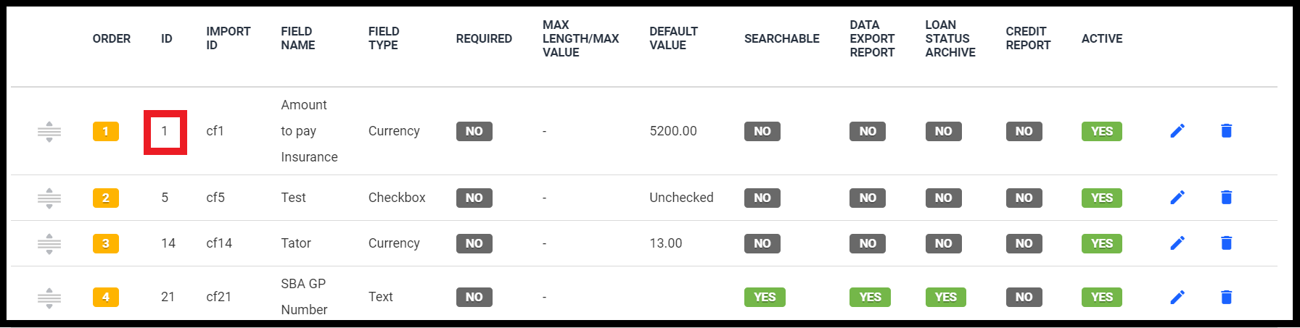
Task: Click the orange order badge number 1
Action: (106, 131)
